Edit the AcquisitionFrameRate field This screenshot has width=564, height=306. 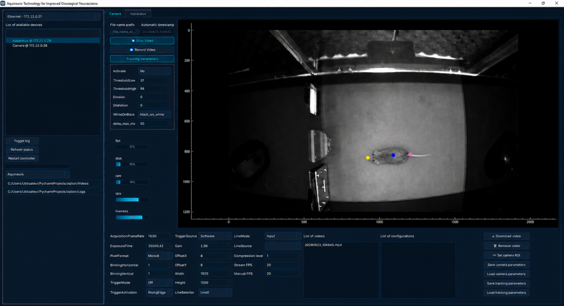[x=159, y=236]
